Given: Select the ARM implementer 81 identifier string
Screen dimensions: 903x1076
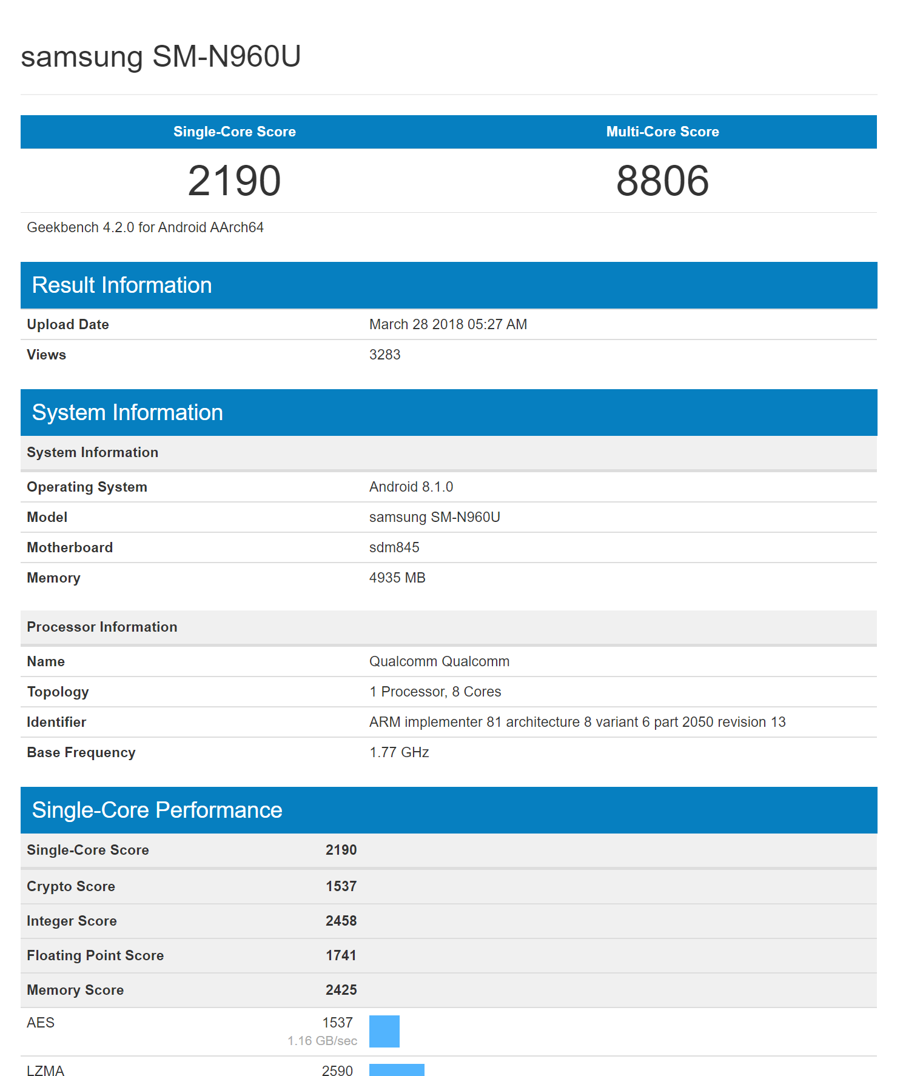Looking at the screenshot, I should 577,722.
